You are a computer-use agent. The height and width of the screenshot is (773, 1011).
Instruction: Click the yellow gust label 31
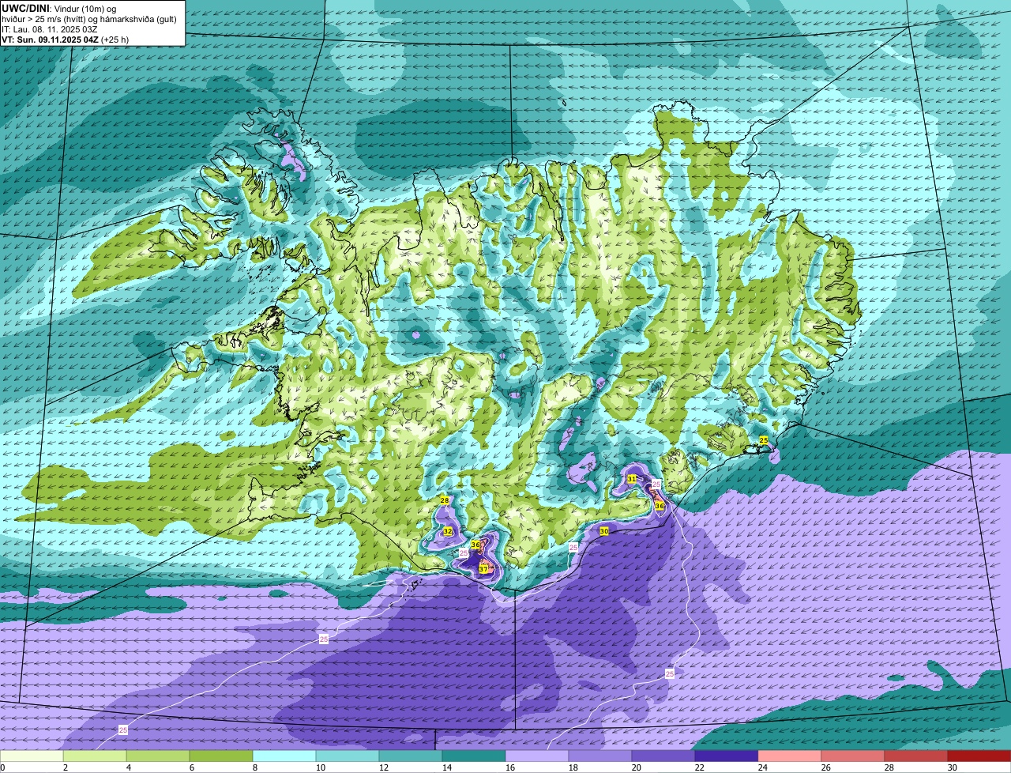(x=632, y=479)
